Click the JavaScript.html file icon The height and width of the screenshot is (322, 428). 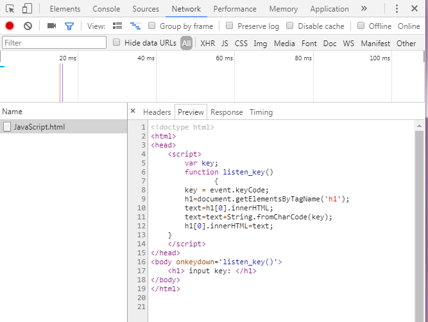pos(7,127)
